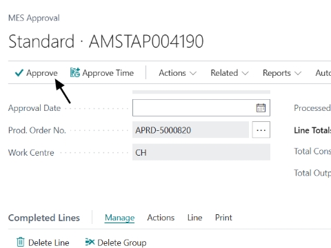Click Delete Group text label
This screenshot has height=248, width=331.
pos(122,242)
